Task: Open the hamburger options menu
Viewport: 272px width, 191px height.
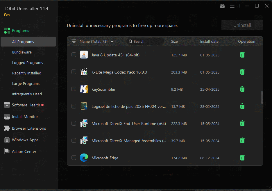Action: point(232,6)
